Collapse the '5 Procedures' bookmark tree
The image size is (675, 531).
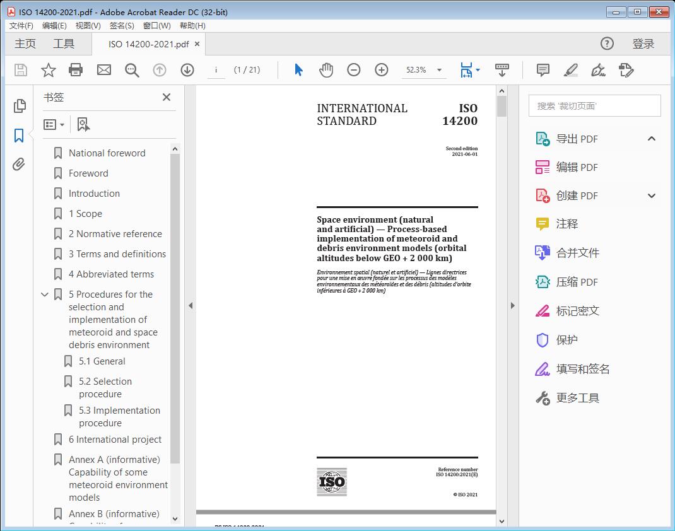(45, 295)
